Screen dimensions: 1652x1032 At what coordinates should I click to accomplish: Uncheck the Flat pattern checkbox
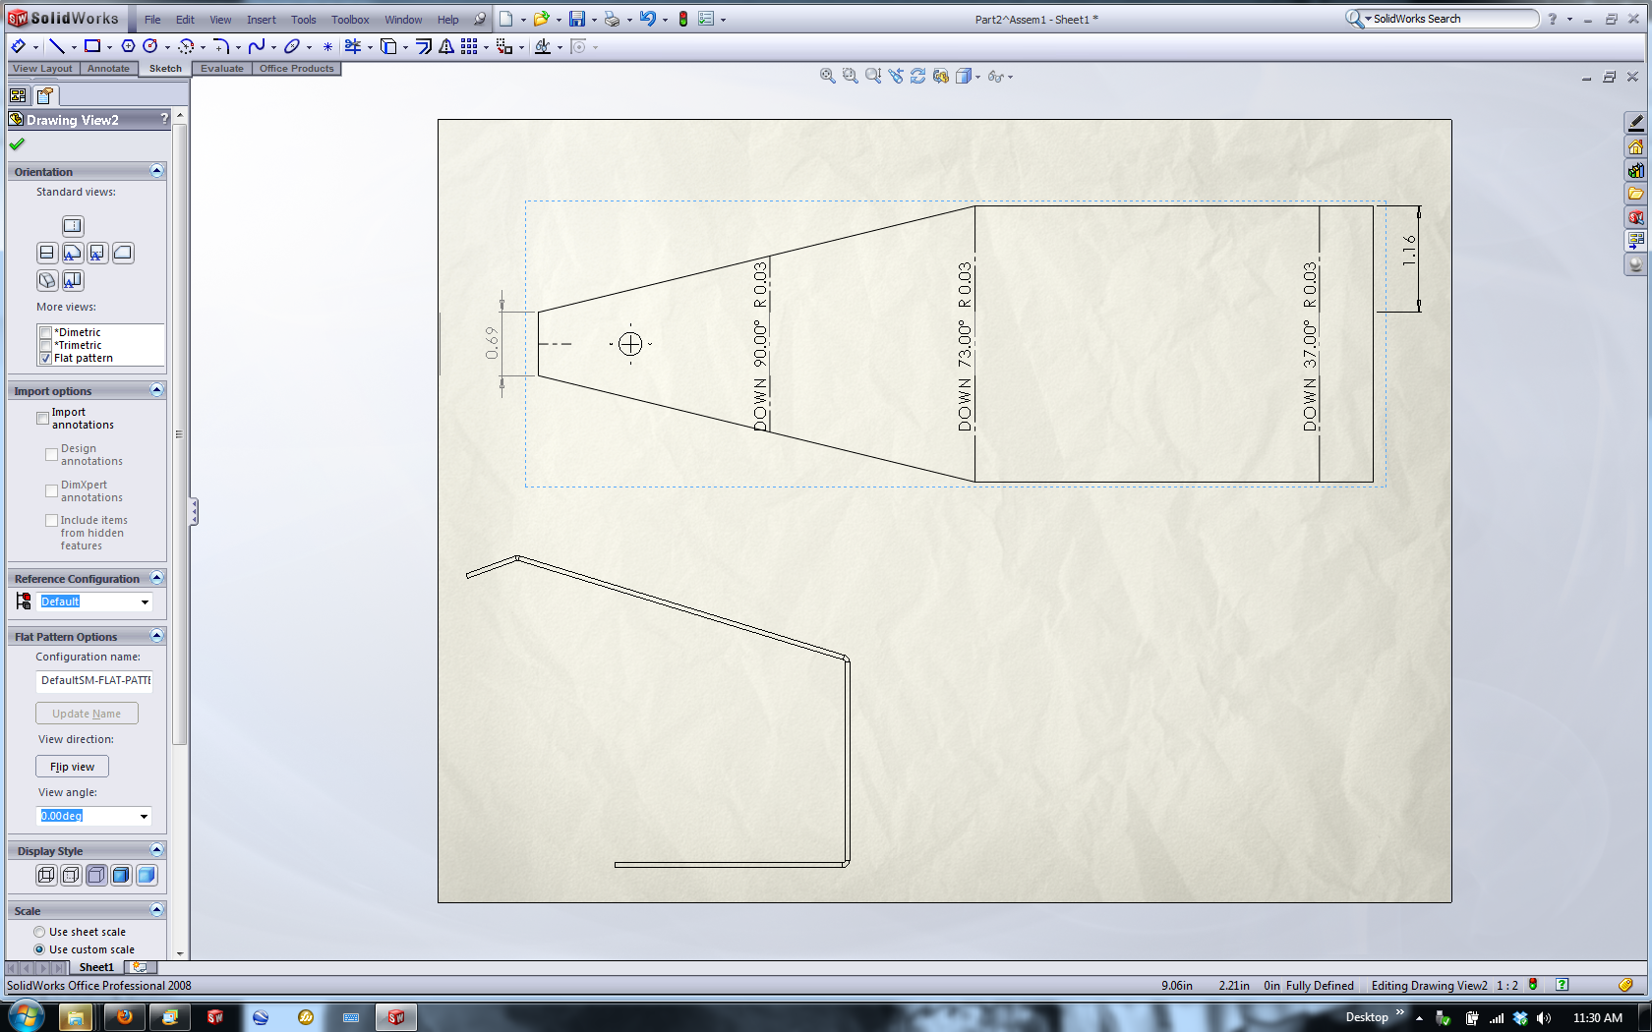pyautogui.click(x=45, y=358)
